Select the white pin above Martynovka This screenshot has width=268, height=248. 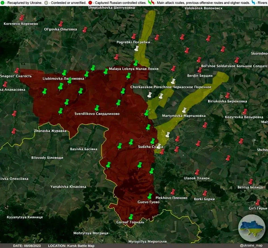[184, 110]
